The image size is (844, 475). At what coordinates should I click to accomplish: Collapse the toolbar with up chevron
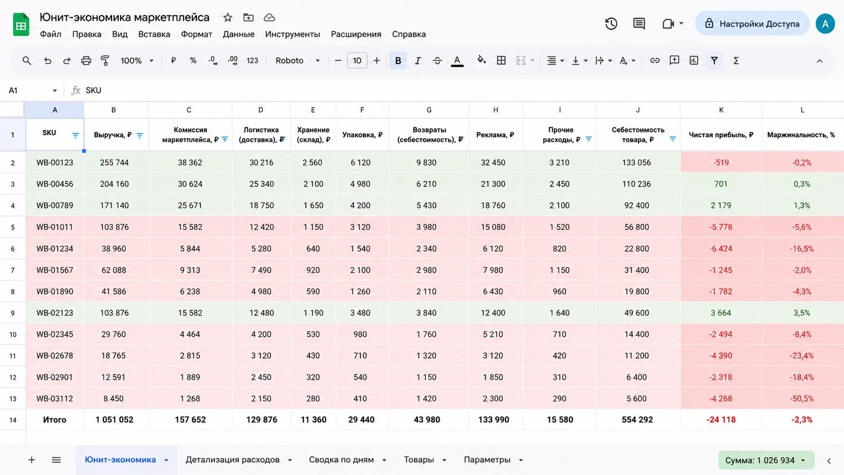click(819, 61)
